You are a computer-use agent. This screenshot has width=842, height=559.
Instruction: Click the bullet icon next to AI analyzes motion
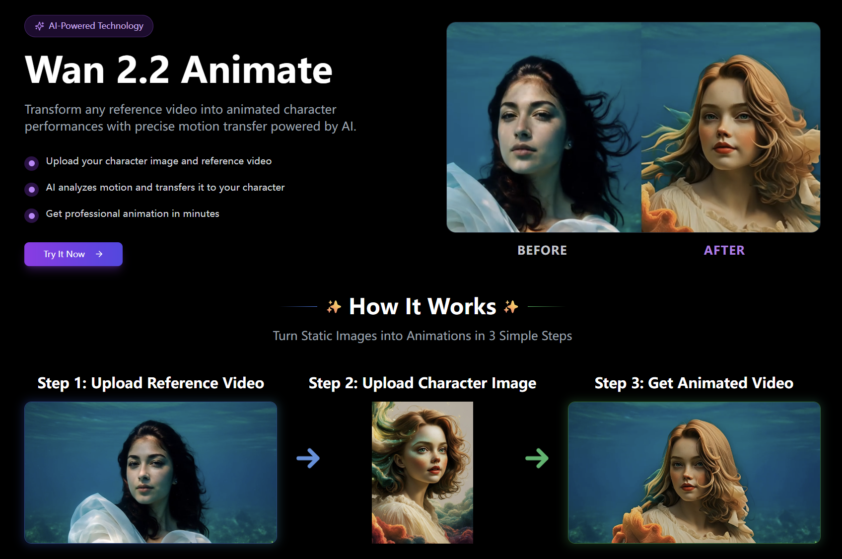coord(31,190)
